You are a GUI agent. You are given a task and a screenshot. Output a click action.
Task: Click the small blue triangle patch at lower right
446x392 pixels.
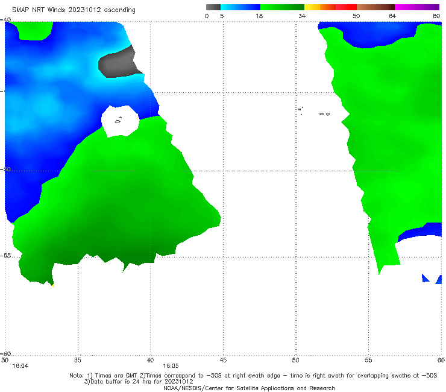click(x=426, y=278)
